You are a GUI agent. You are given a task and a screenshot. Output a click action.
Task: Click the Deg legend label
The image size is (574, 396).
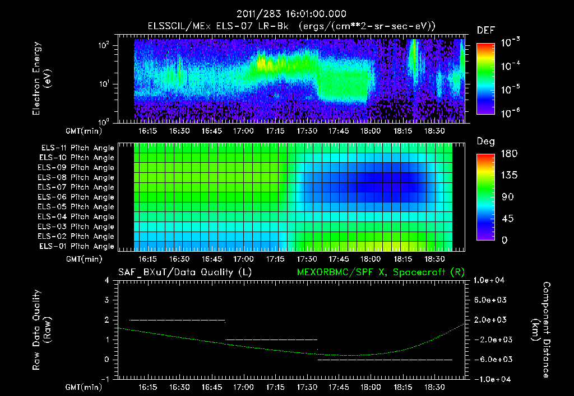pyautogui.click(x=486, y=142)
